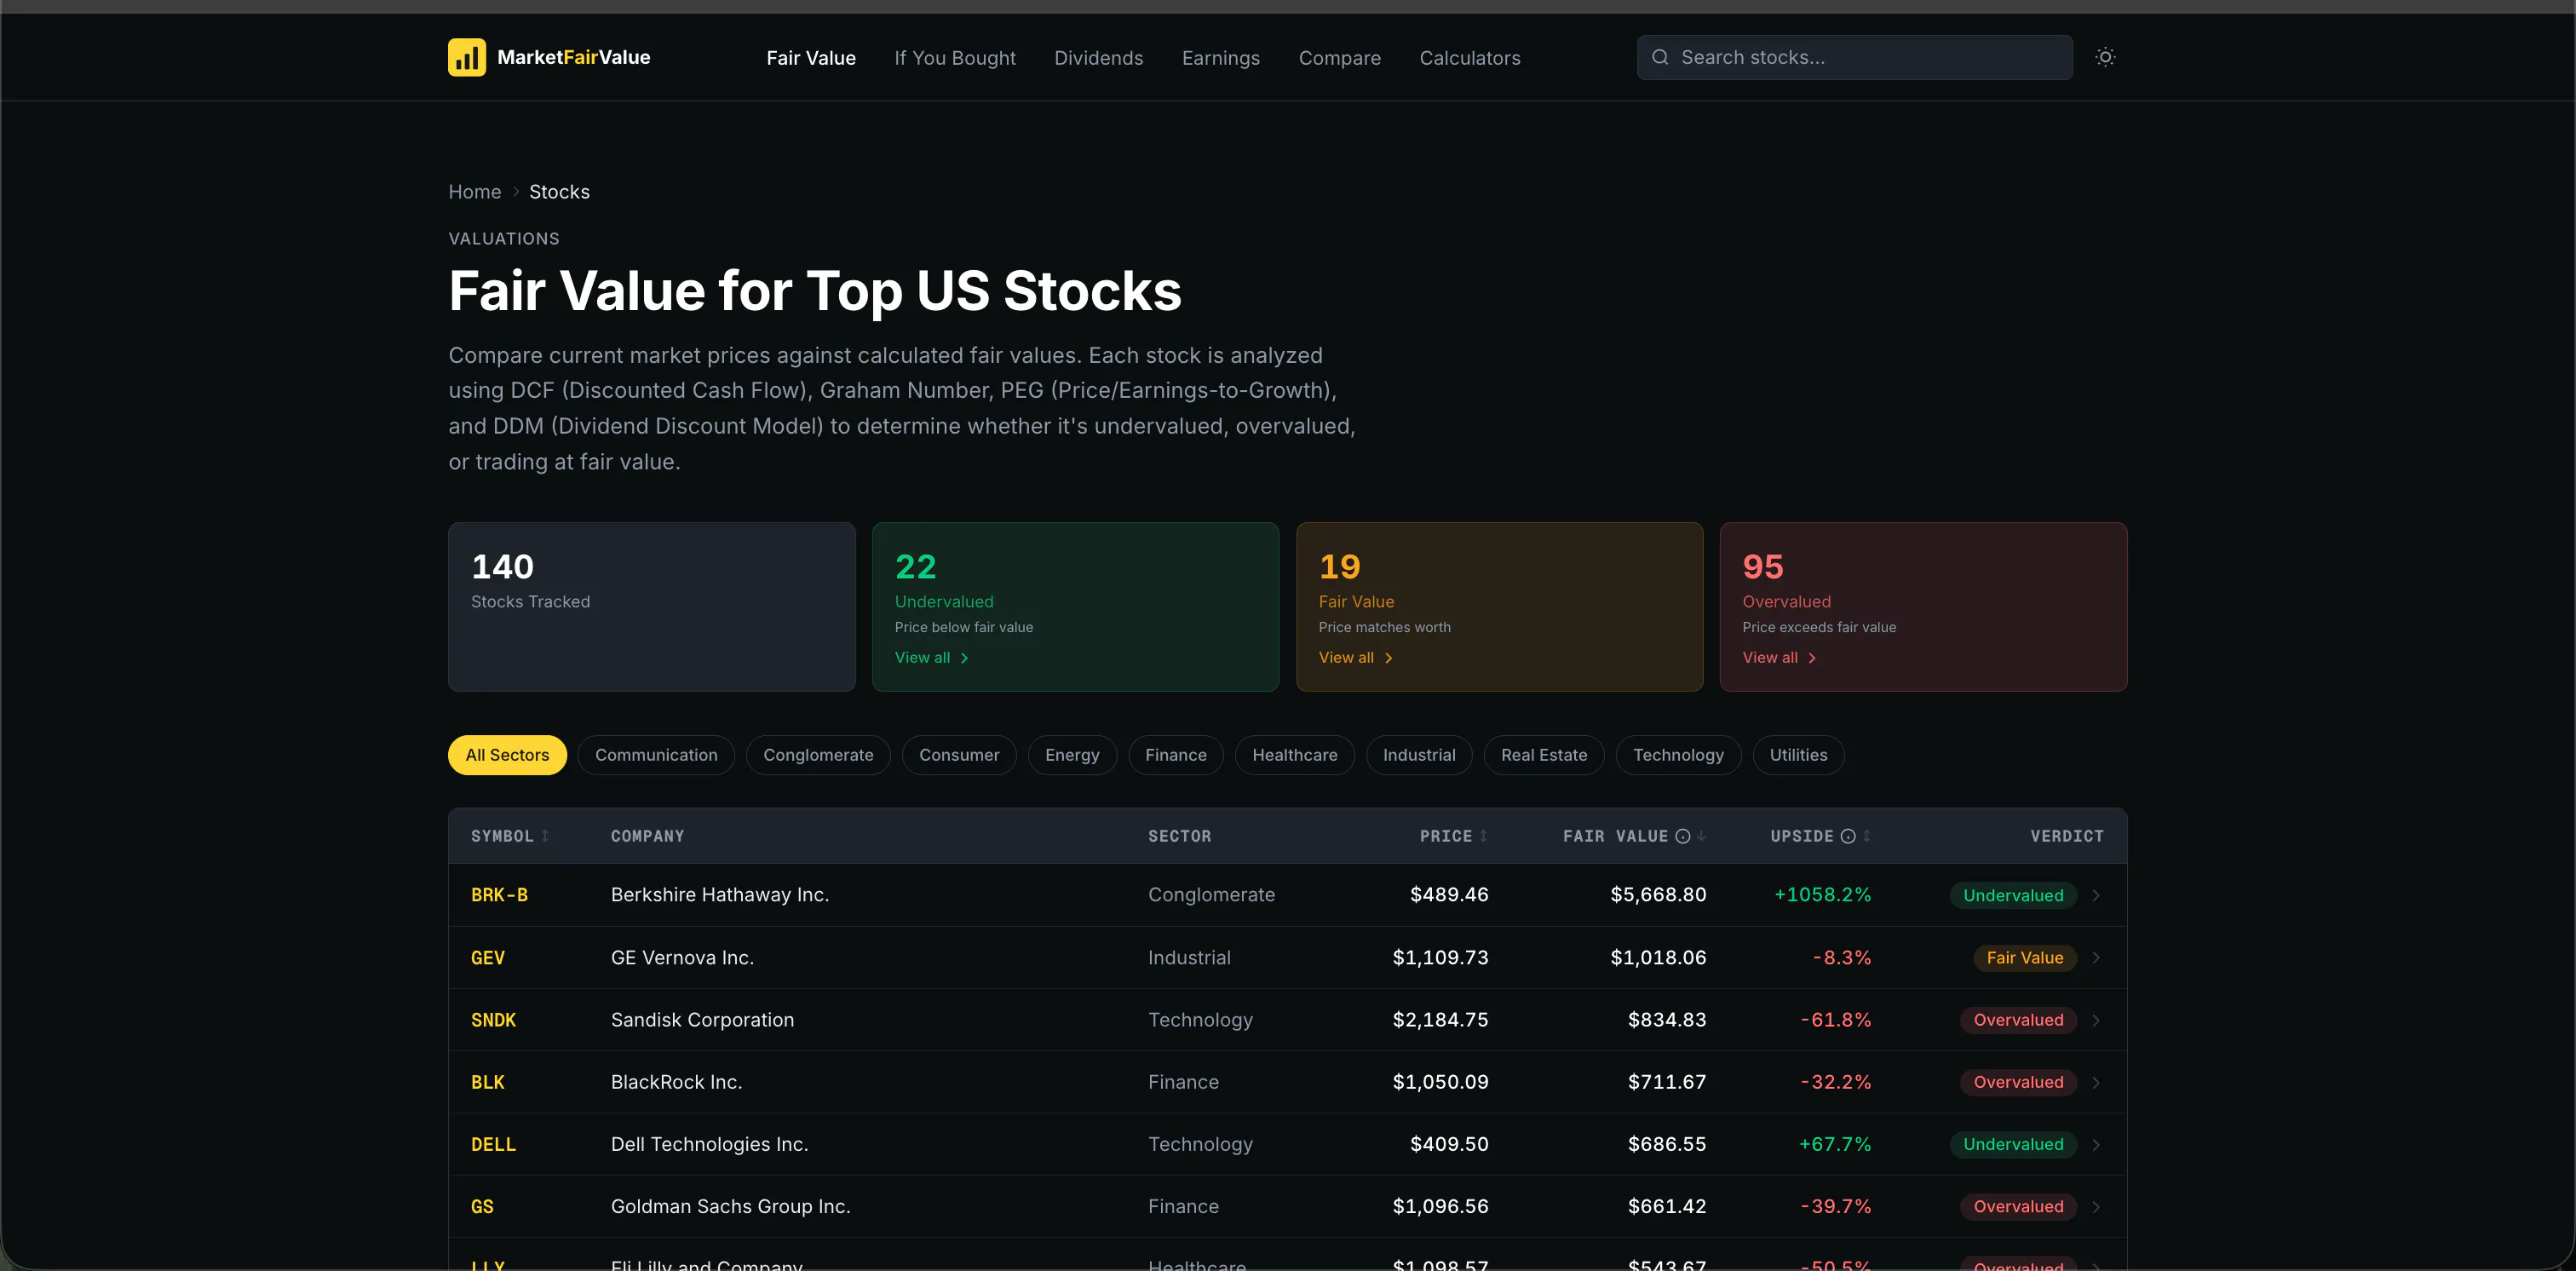Viewport: 2576px width, 1271px height.
Task: Filter by Conglomerate sector
Action: [x=818, y=755]
